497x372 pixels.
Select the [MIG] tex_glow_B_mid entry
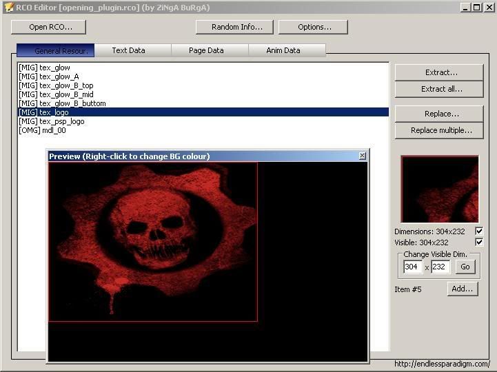click(203, 94)
